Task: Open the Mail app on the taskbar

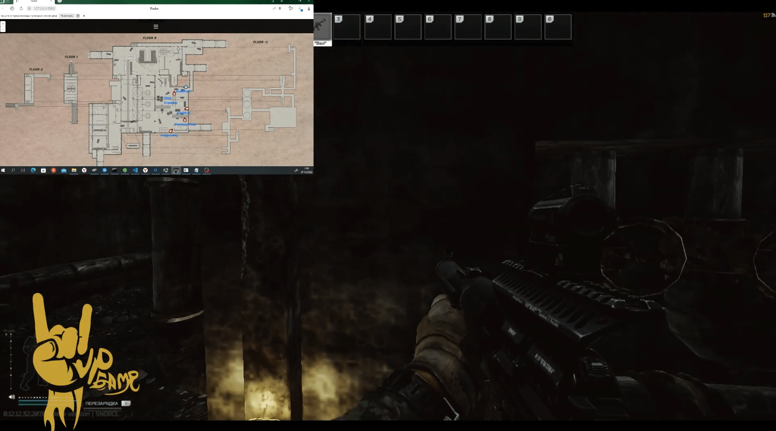Action: point(64,170)
